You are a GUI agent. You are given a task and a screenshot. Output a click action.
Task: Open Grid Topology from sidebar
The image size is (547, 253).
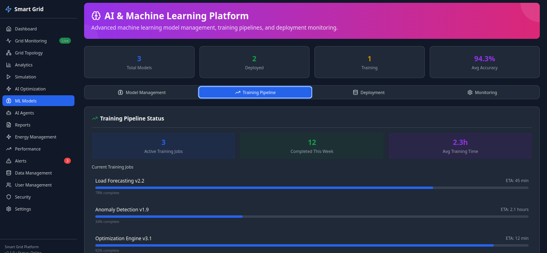(38, 53)
